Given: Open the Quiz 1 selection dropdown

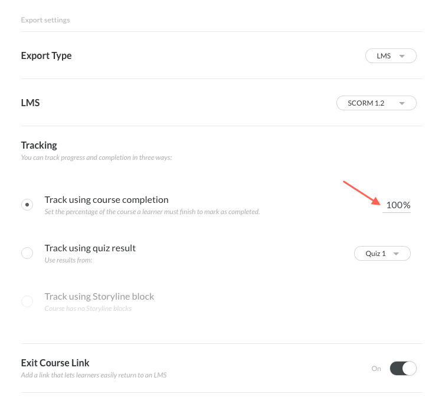Looking at the screenshot, I should (382, 254).
